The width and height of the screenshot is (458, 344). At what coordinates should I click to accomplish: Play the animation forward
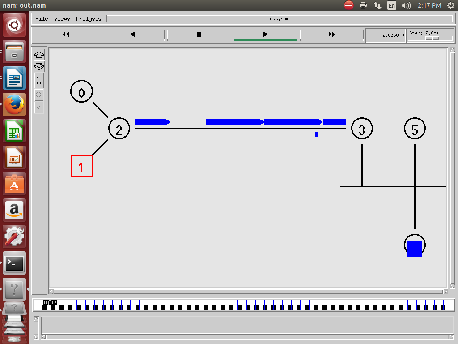(265, 34)
